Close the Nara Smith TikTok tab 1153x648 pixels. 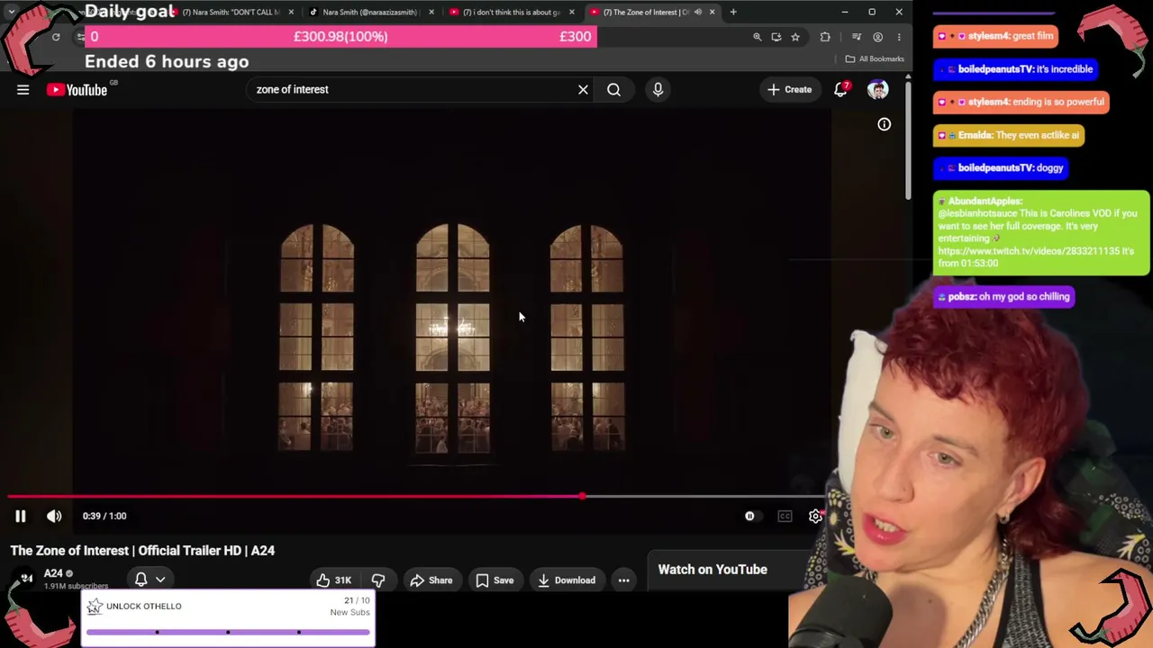[431, 12]
